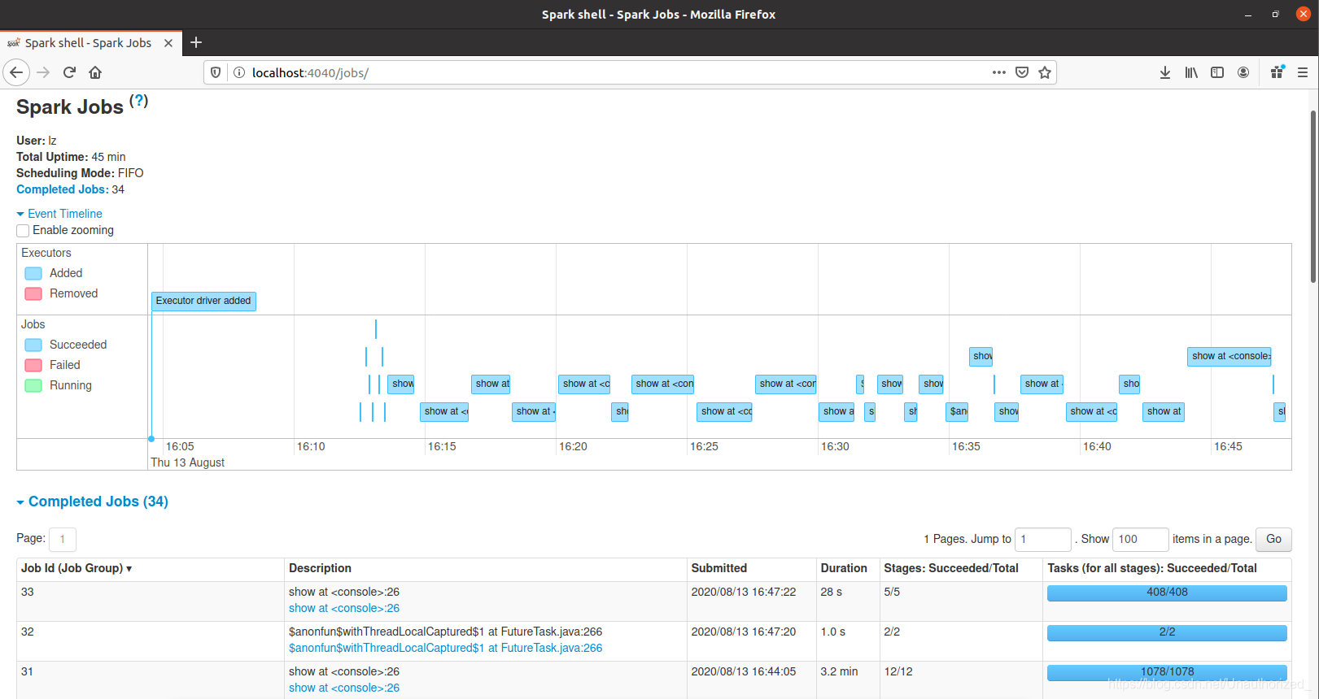Click job 32 progress bar 2/2
This screenshot has width=1319, height=699.
pyautogui.click(x=1167, y=632)
